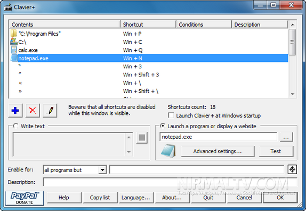This screenshot has width=306, height=211.
Task: Select Launch a program or display a website option
Action: pos(163,126)
